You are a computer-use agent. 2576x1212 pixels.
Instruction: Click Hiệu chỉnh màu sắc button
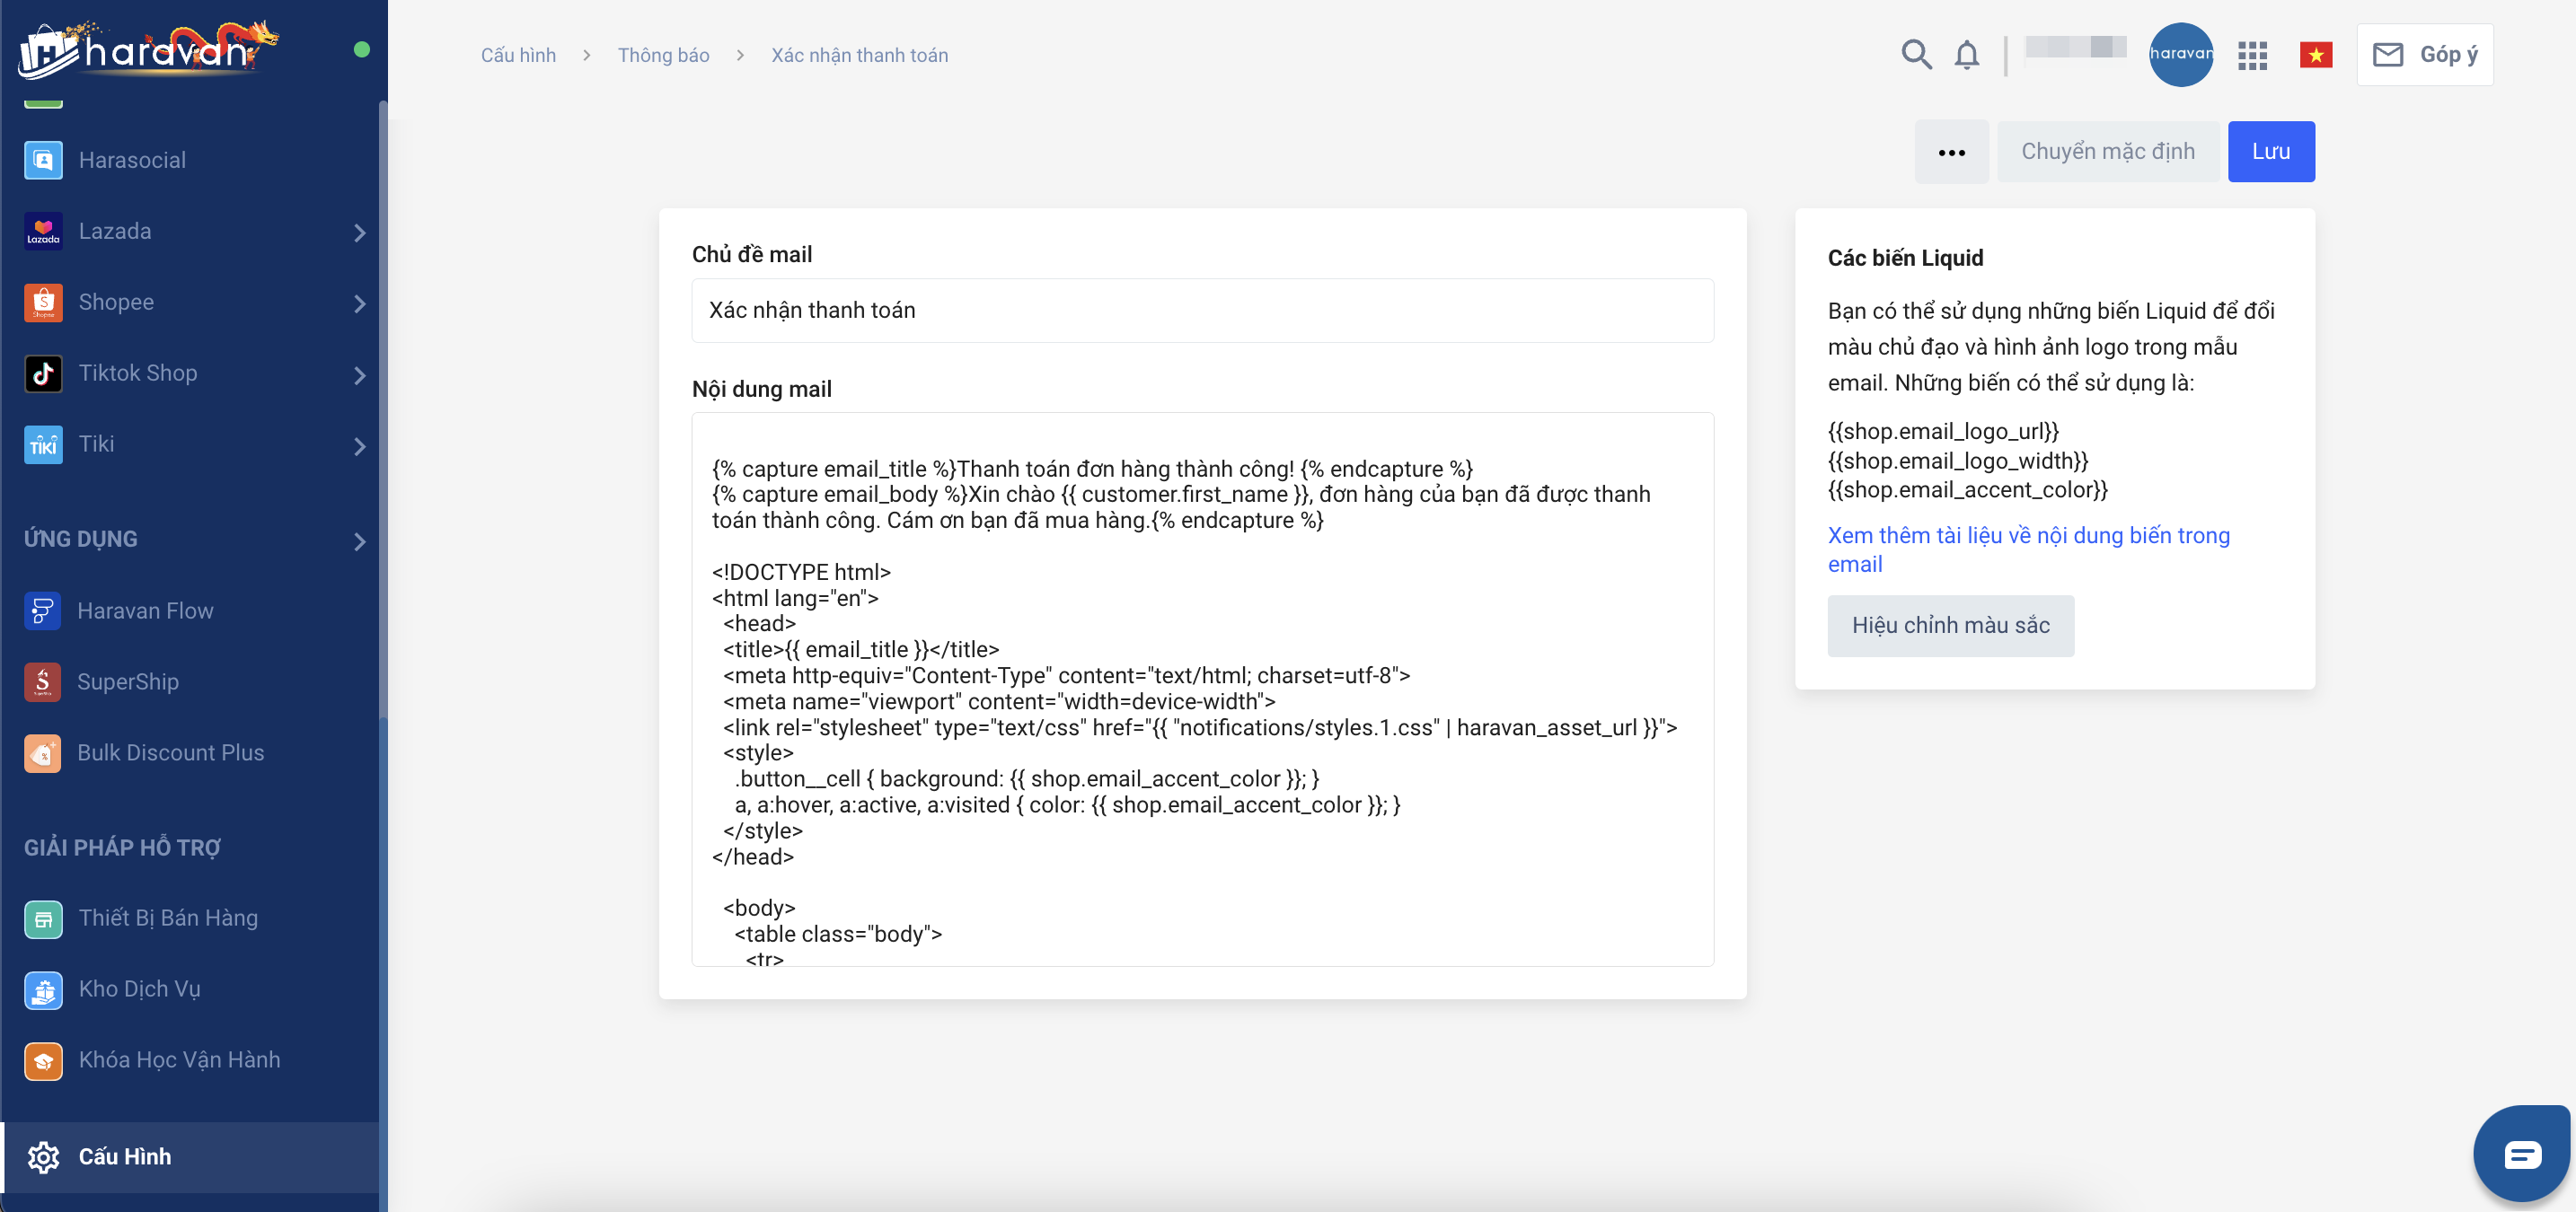pos(1949,626)
